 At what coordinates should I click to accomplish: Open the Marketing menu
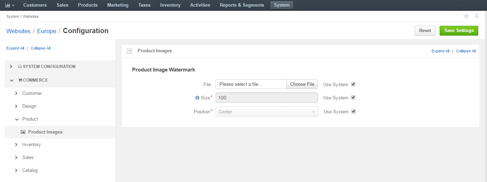118,5
